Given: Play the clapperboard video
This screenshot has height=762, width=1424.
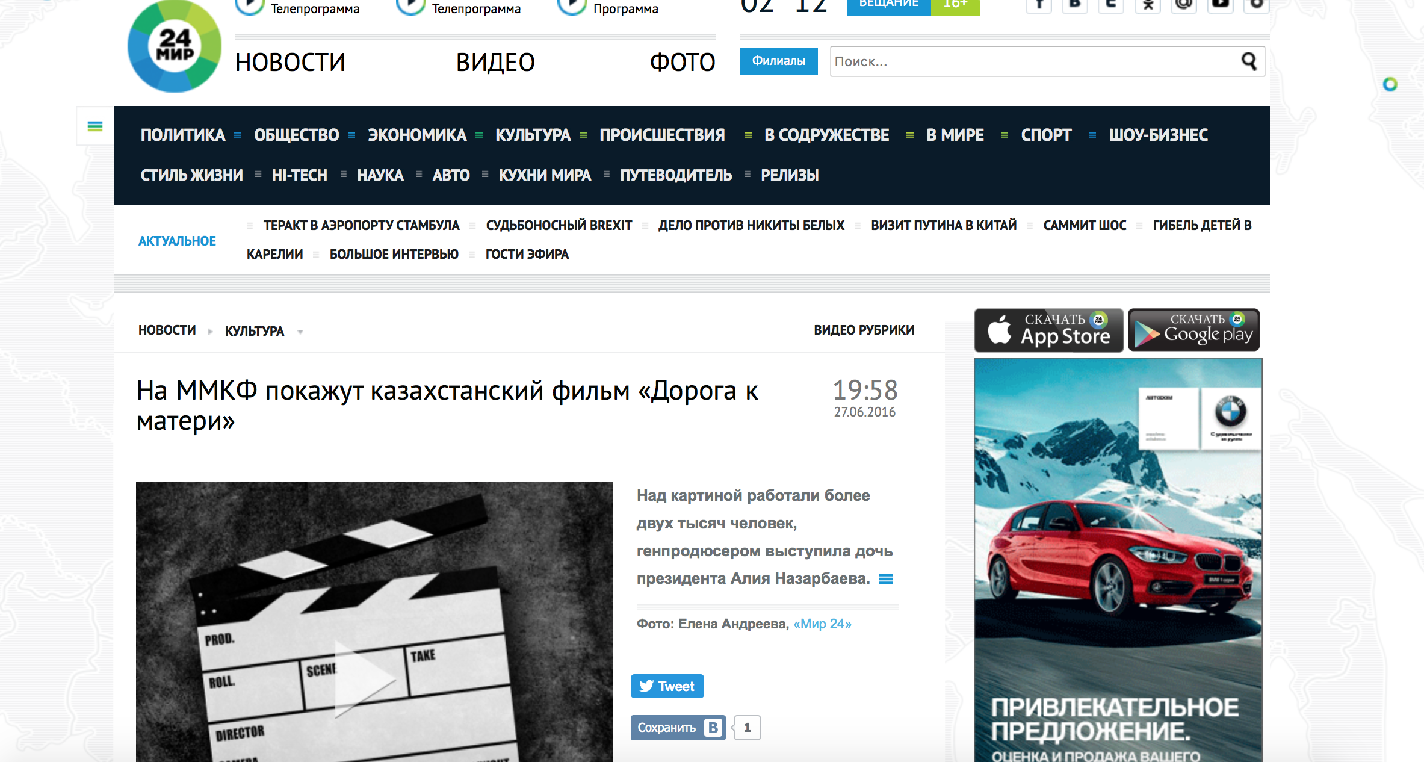Looking at the screenshot, I should point(365,679).
